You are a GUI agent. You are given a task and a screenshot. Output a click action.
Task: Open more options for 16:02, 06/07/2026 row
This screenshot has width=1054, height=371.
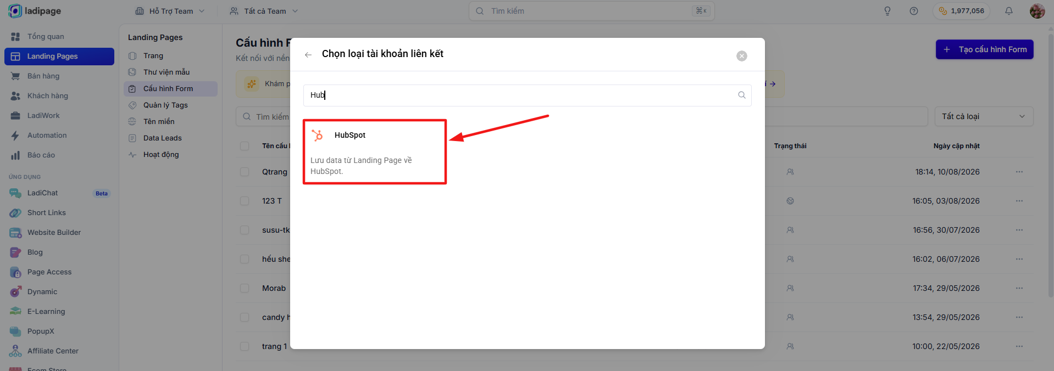[1019, 259]
